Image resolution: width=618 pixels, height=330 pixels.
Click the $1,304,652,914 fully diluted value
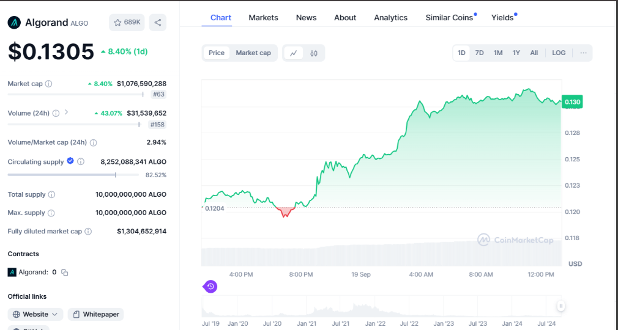pos(141,231)
